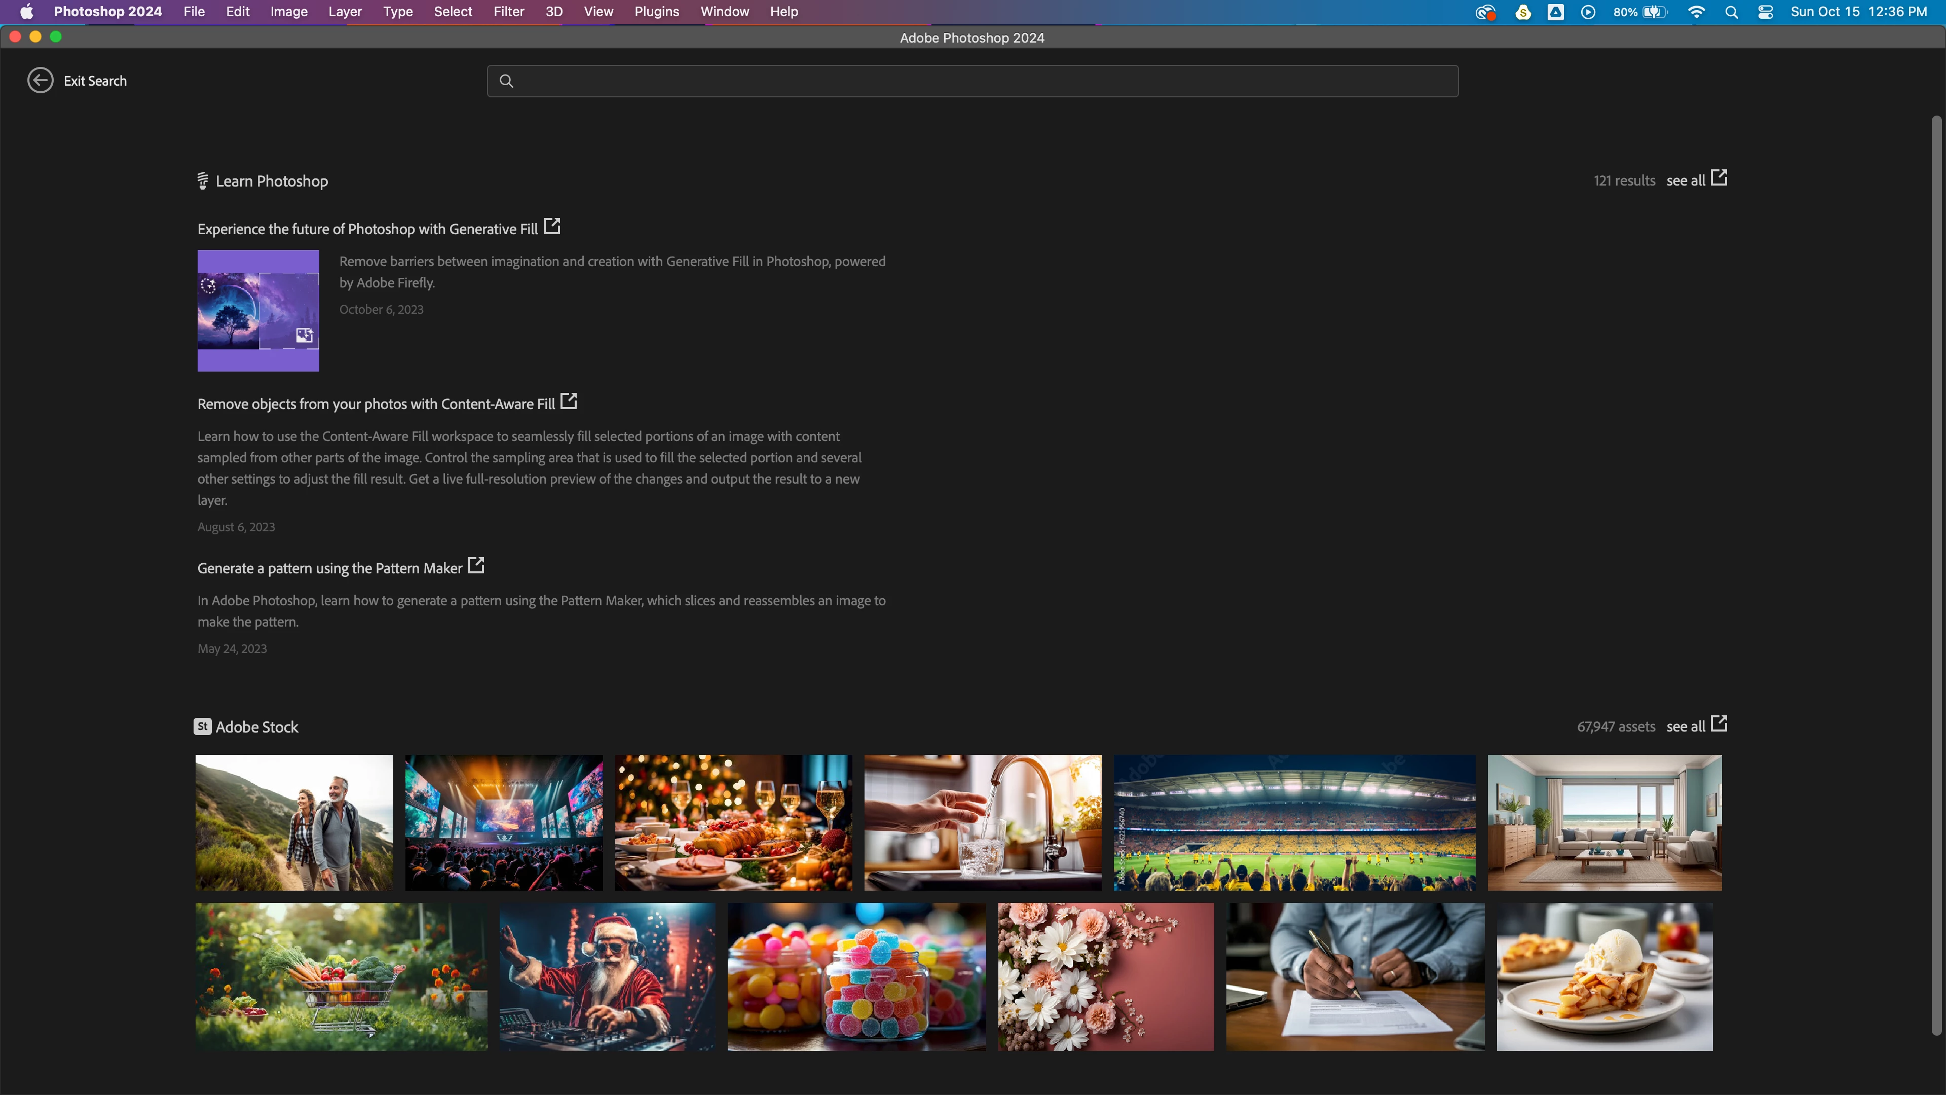Screen dimensions: 1946x1095
Task: Click the Adobe Stock St icon
Action: (203, 726)
